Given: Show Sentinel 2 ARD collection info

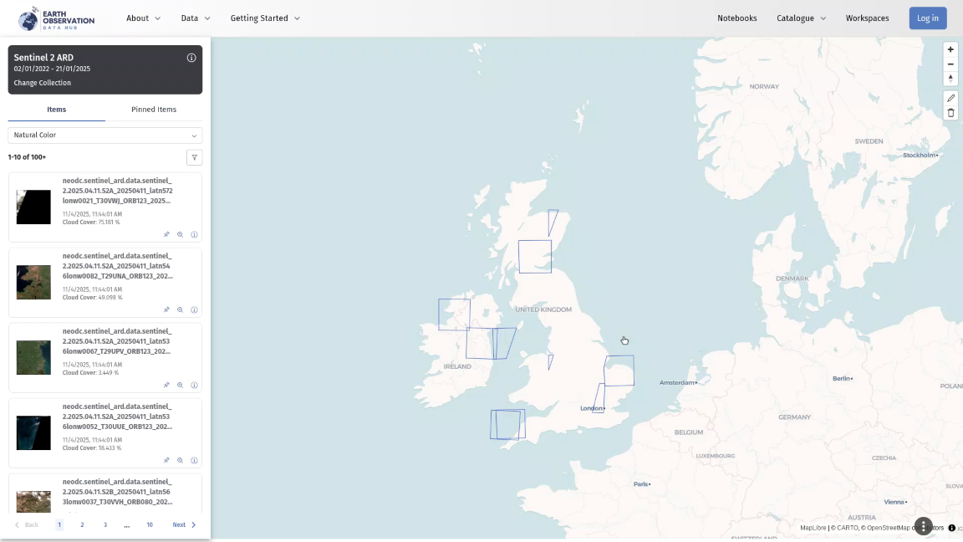Looking at the screenshot, I should (x=191, y=58).
